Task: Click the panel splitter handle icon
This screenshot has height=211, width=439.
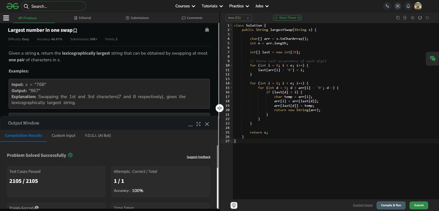Action: [x=219, y=108]
